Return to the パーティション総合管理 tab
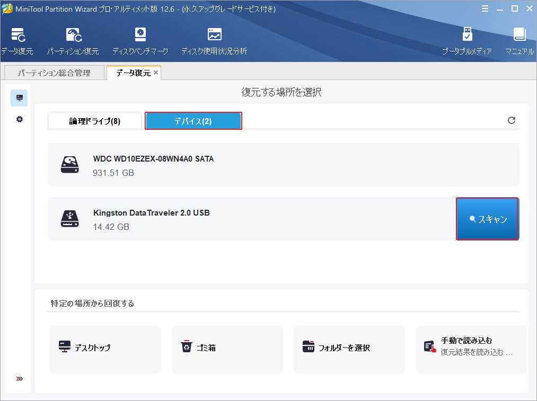The height and width of the screenshot is (401, 537). coord(54,72)
